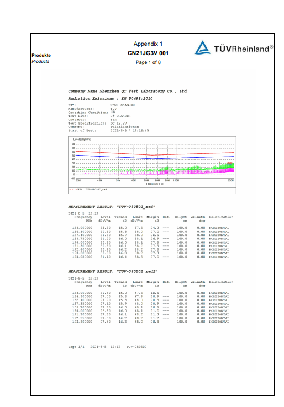Click the 'Appendix 1' heading
This screenshot has width=284, height=407.
point(148,44)
